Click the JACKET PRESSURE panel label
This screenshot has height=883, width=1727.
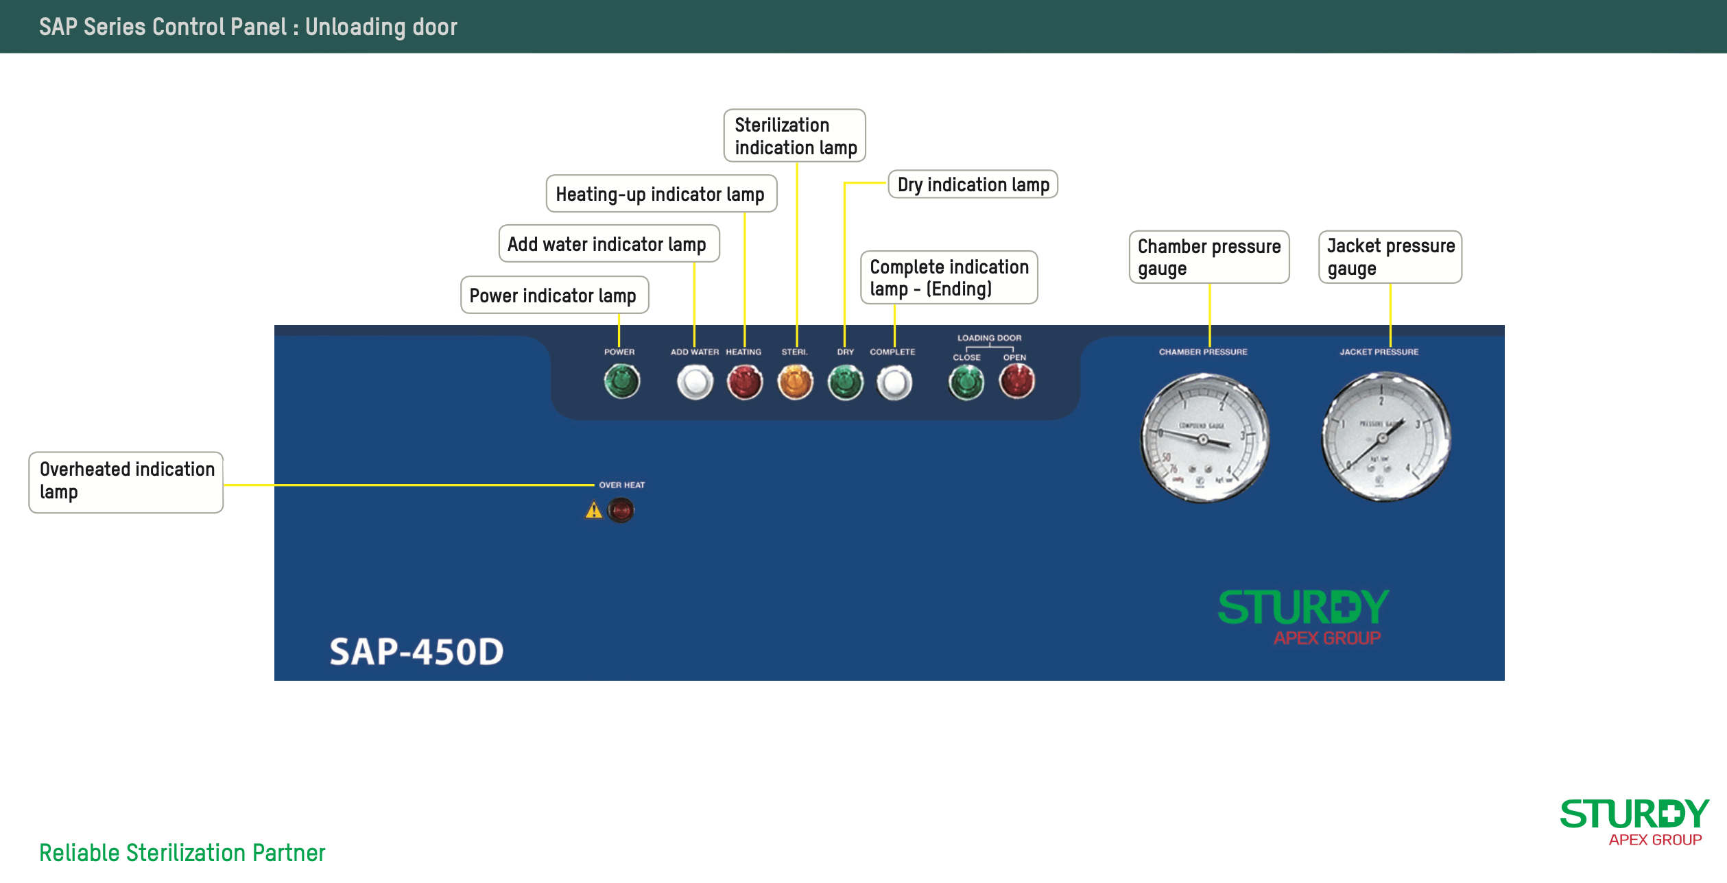coord(1379,352)
